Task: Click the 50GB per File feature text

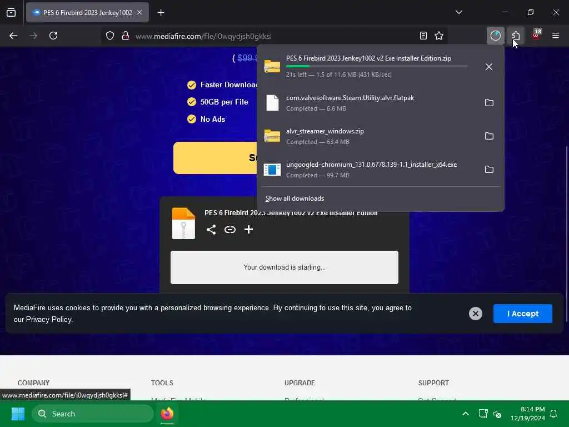Action: coord(224,102)
